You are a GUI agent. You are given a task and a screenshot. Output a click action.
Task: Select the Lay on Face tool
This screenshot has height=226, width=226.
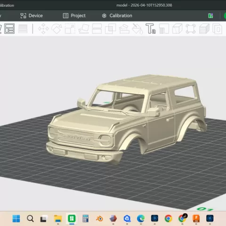84,29
